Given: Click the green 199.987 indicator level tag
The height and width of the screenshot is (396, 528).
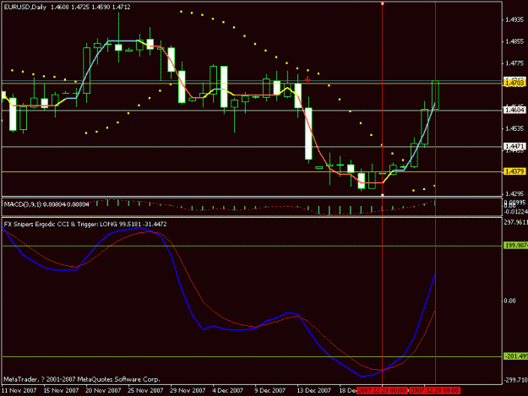Looking at the screenshot, I should [x=515, y=245].
